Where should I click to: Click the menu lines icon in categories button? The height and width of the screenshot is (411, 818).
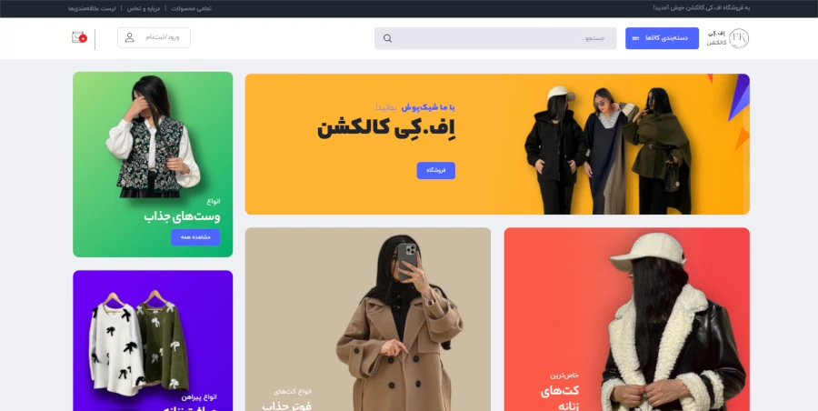(635, 38)
